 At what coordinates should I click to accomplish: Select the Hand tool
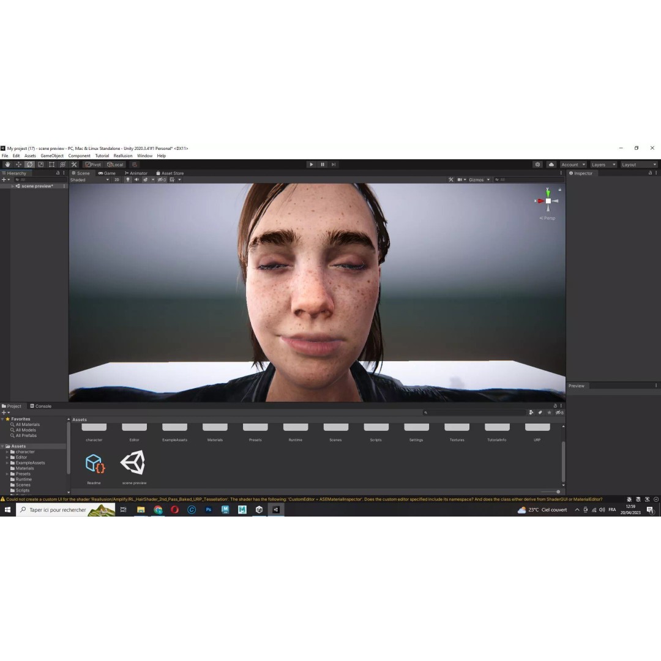(7, 165)
